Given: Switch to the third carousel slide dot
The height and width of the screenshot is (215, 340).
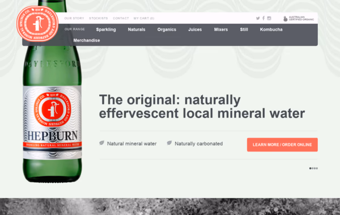Looking at the screenshot, I should click(x=314, y=168).
